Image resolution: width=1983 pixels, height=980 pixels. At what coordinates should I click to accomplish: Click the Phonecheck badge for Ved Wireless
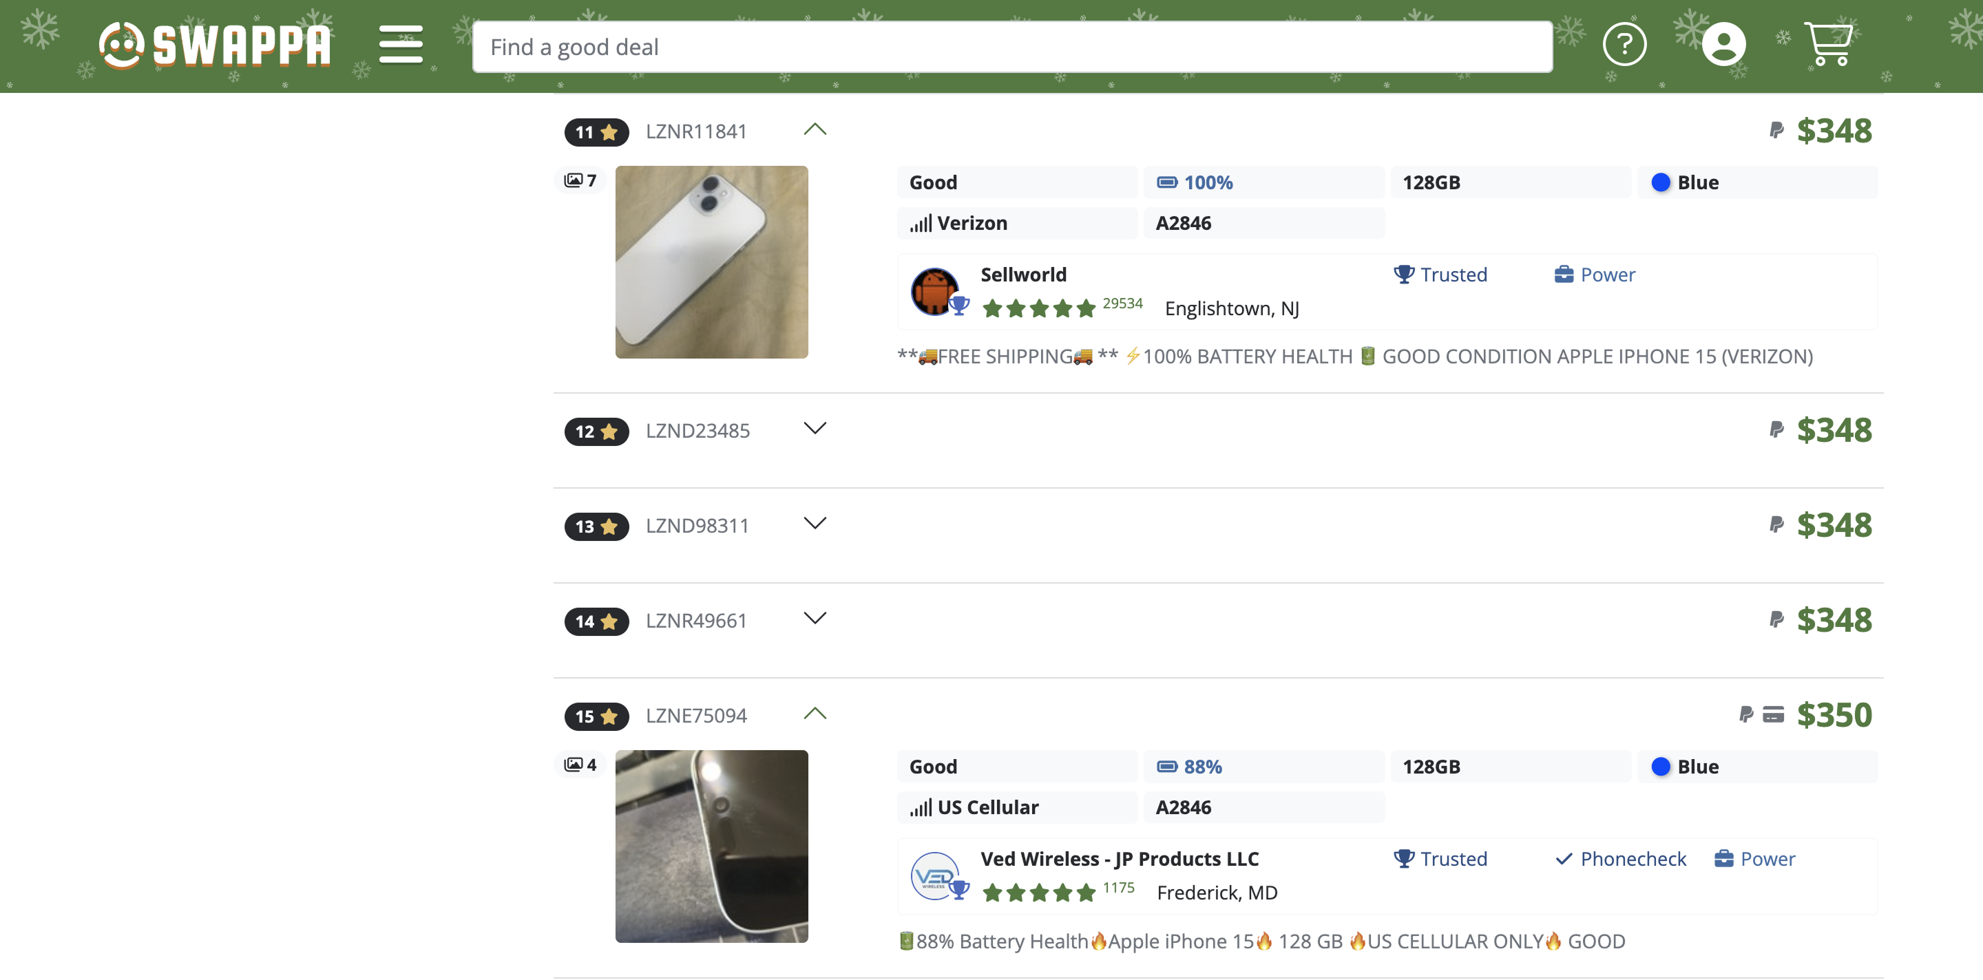coord(1620,858)
